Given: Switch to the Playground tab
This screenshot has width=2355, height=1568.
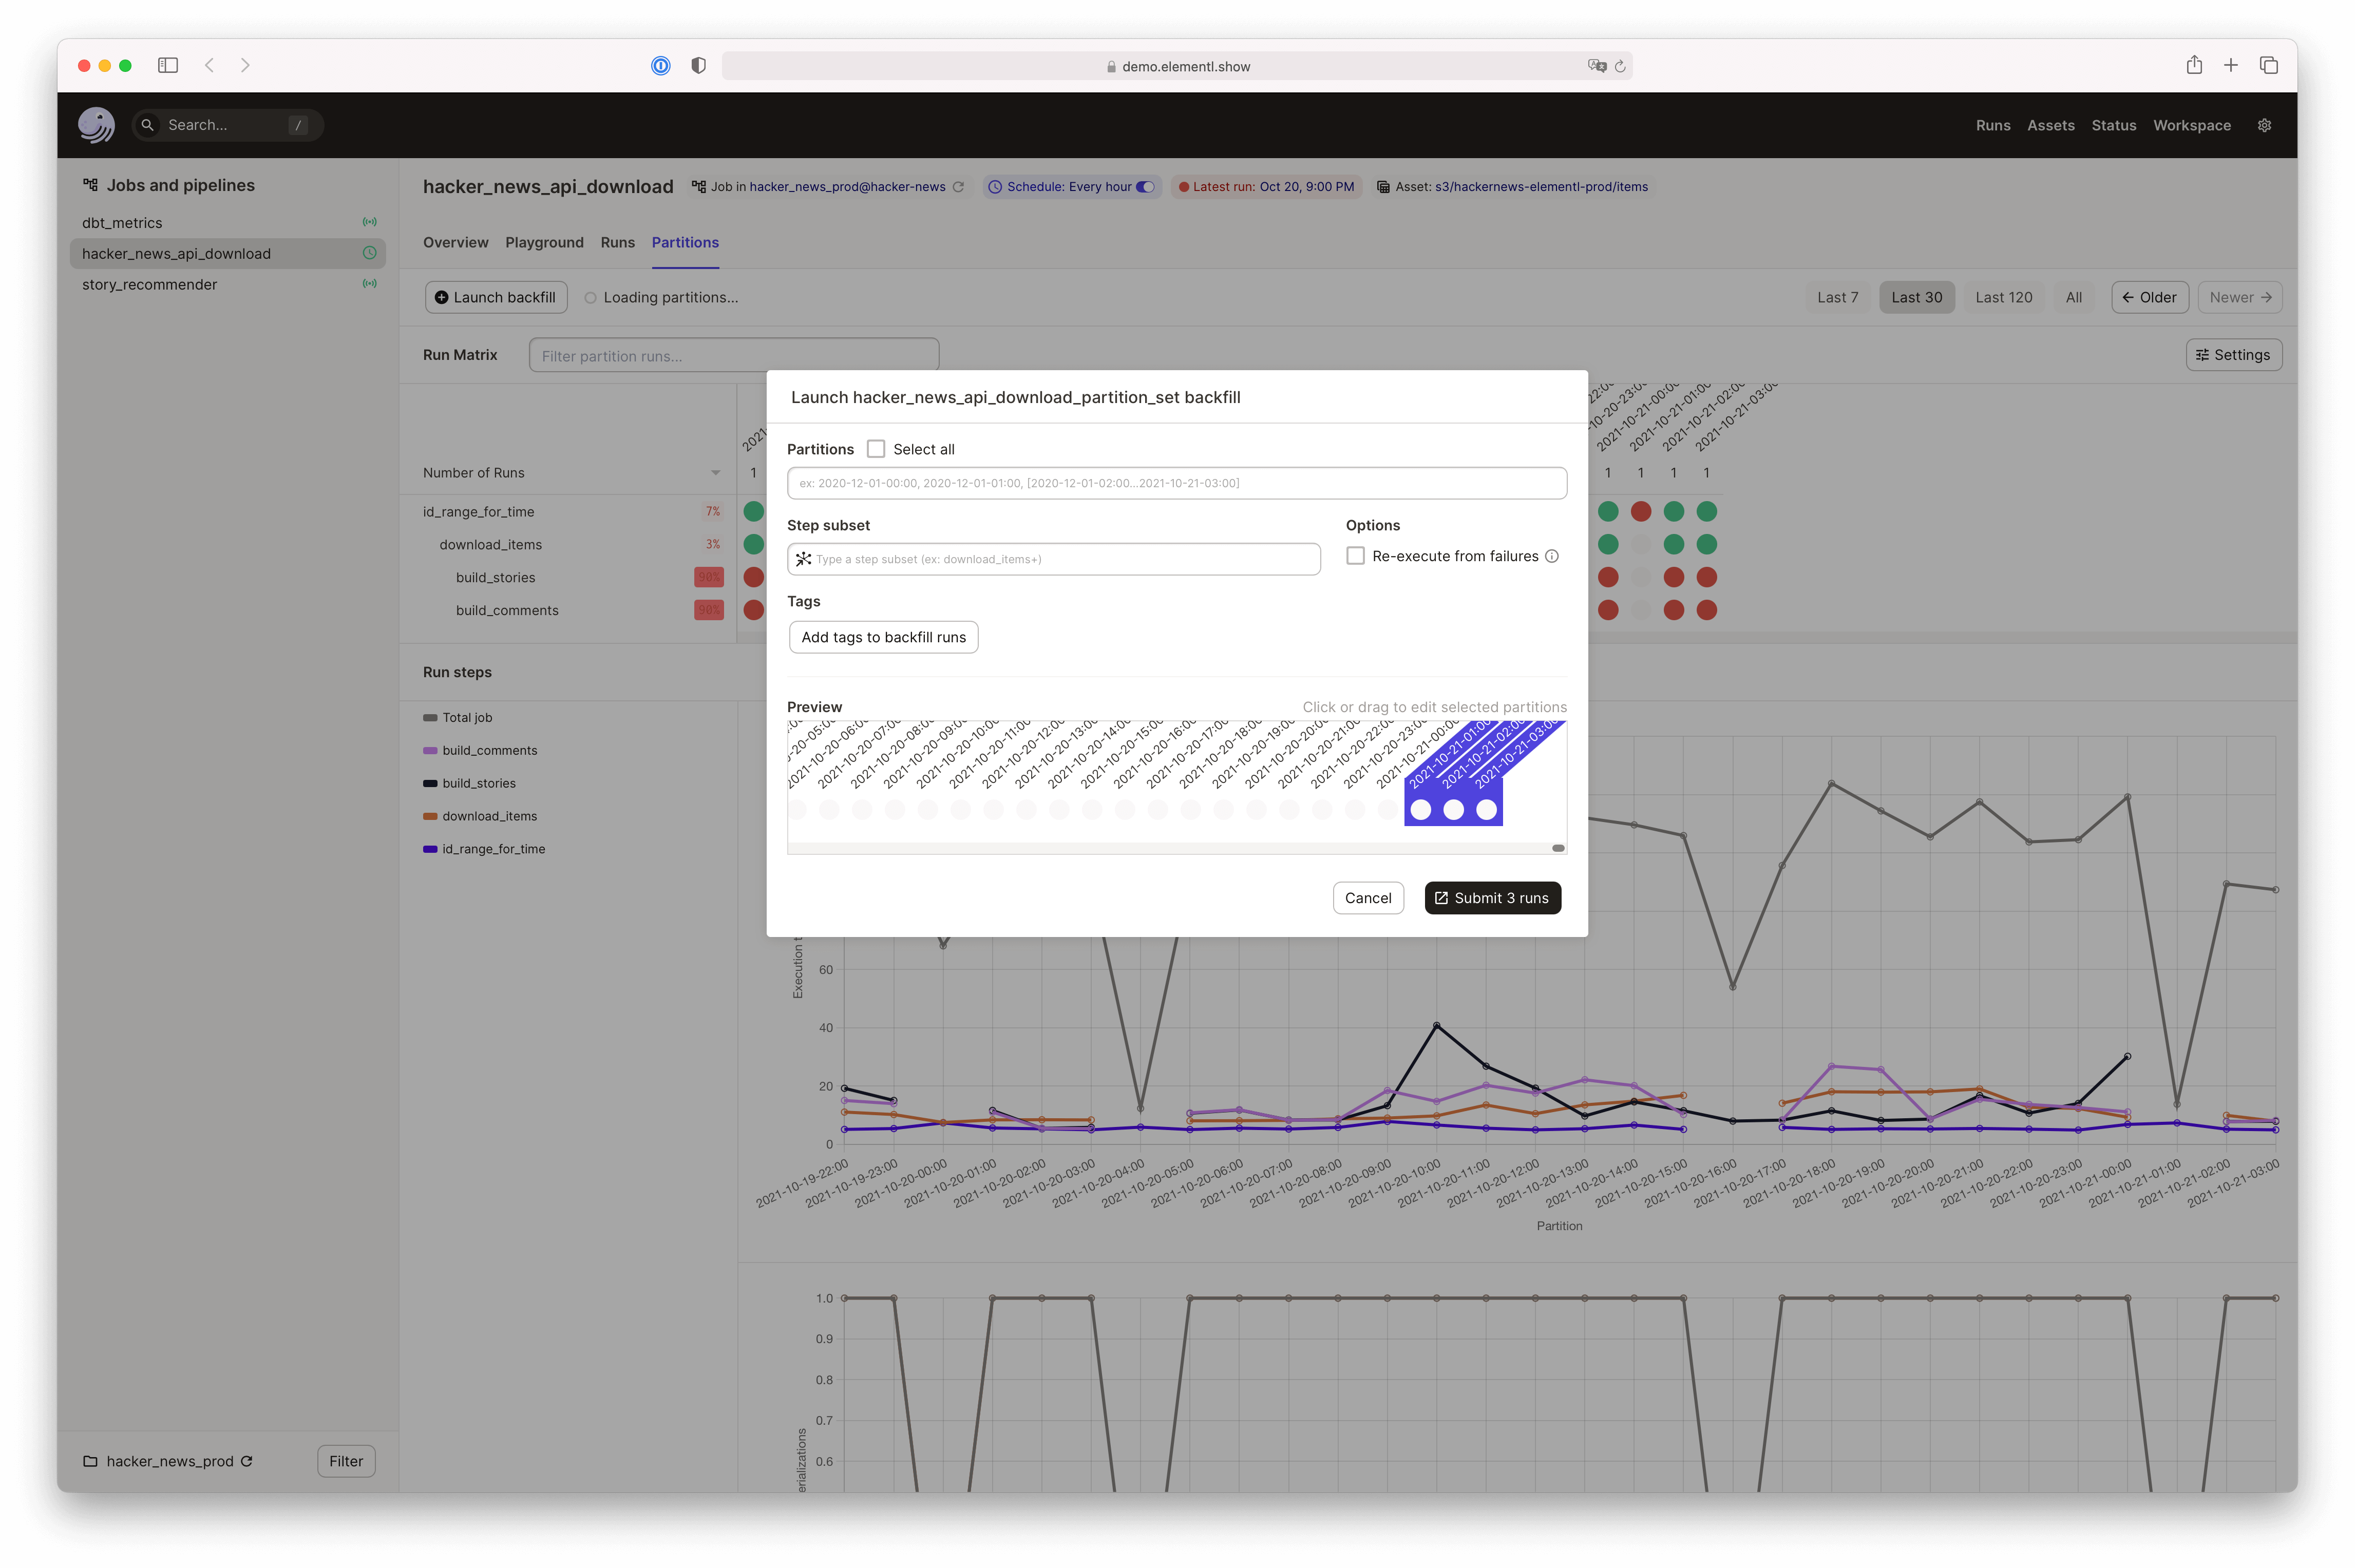Looking at the screenshot, I should (x=544, y=242).
